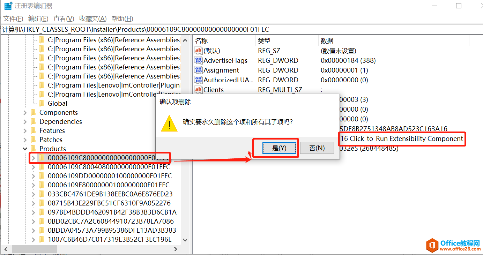Open the 查看(V) menu

pyautogui.click(x=64, y=19)
